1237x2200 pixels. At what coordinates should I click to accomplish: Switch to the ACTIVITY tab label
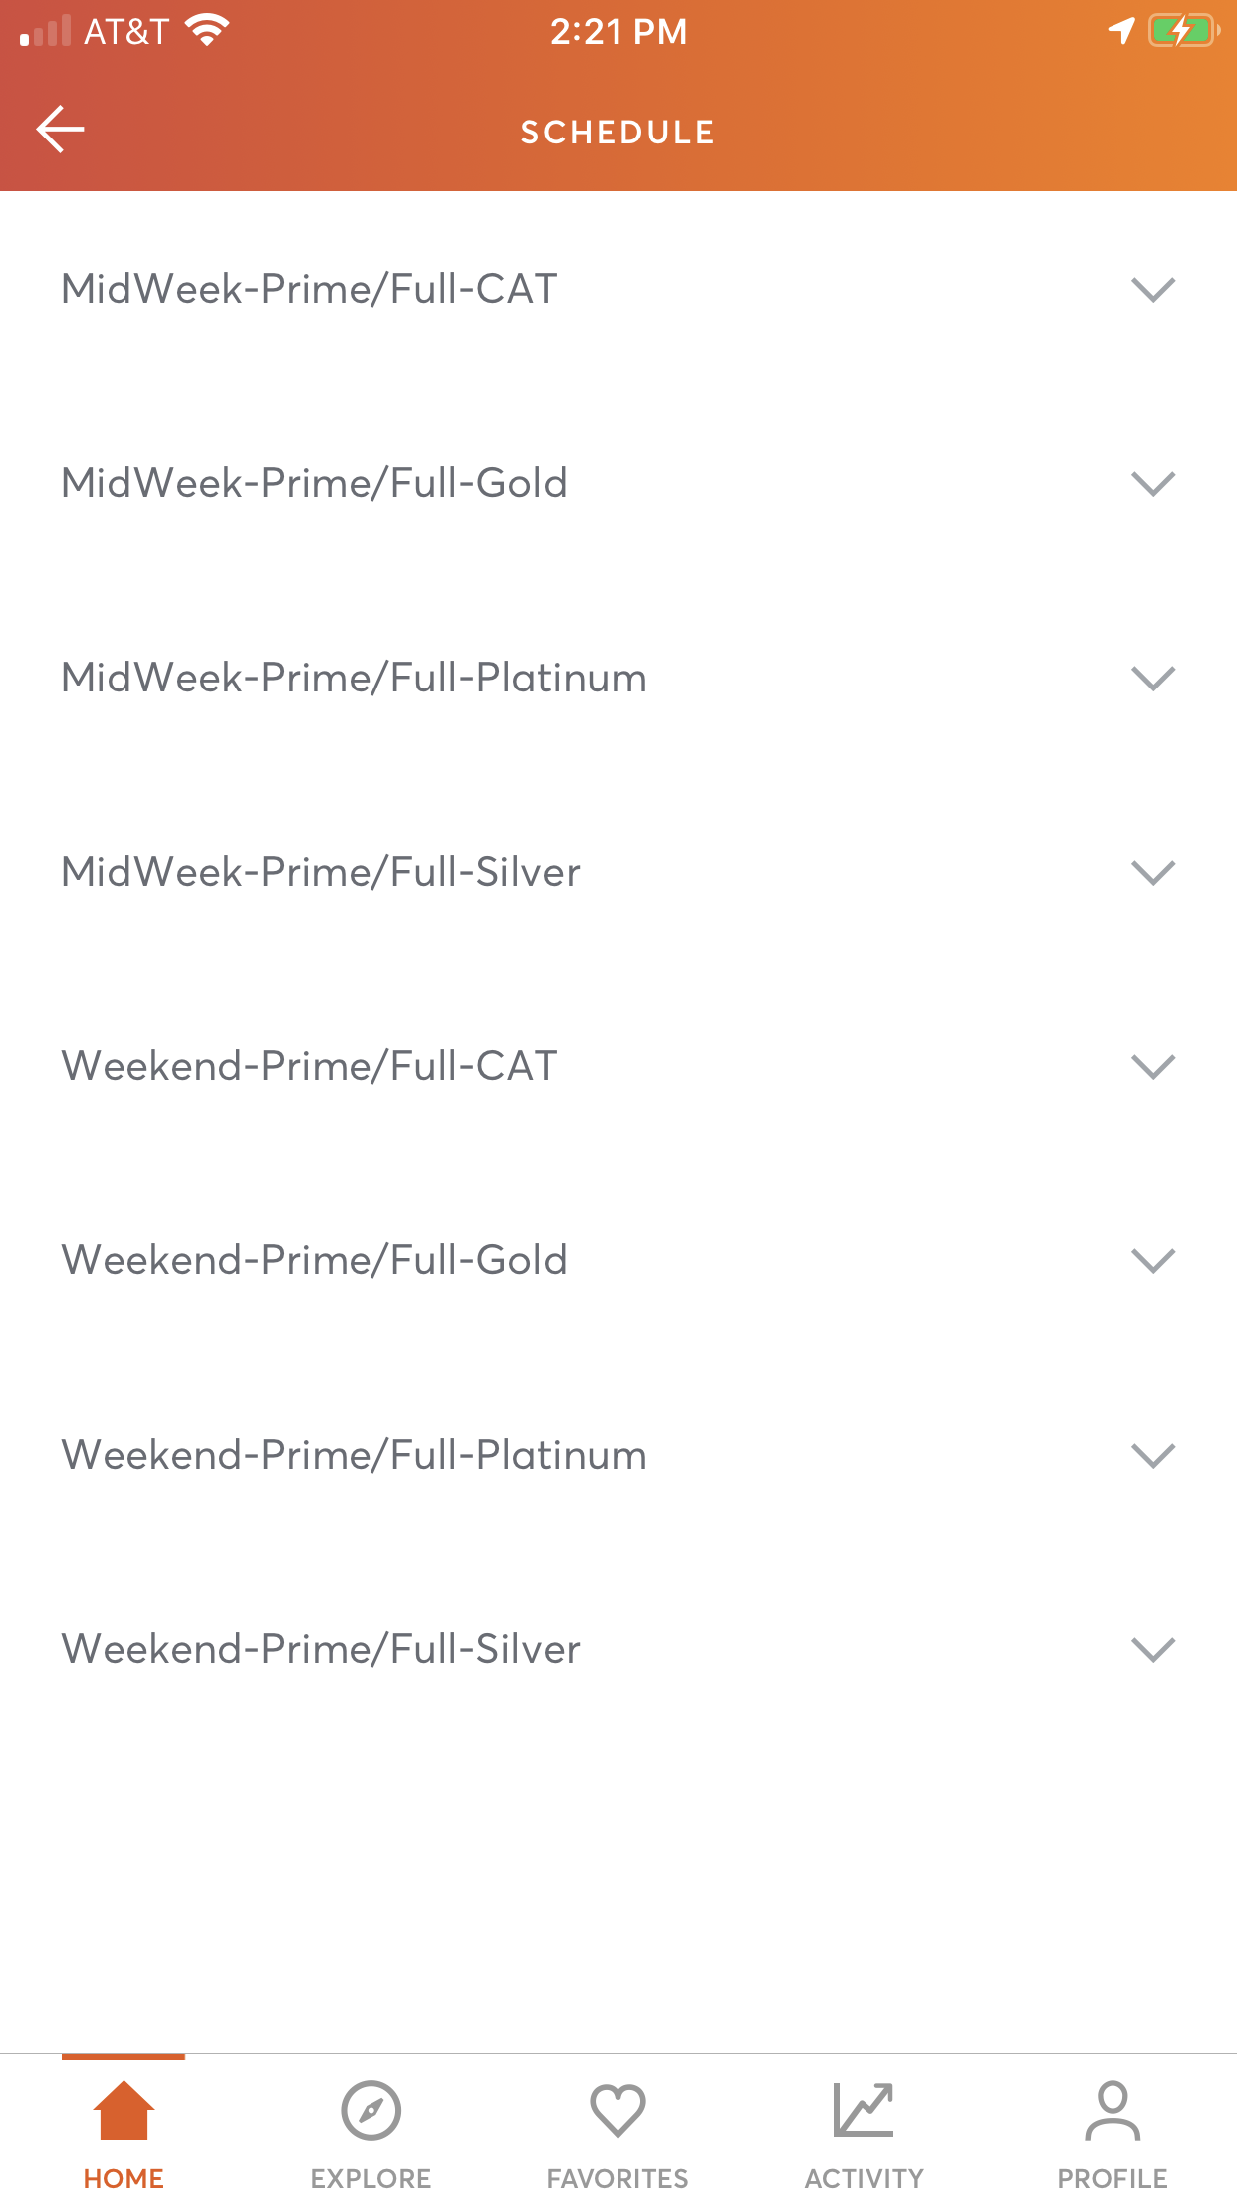point(864,2178)
